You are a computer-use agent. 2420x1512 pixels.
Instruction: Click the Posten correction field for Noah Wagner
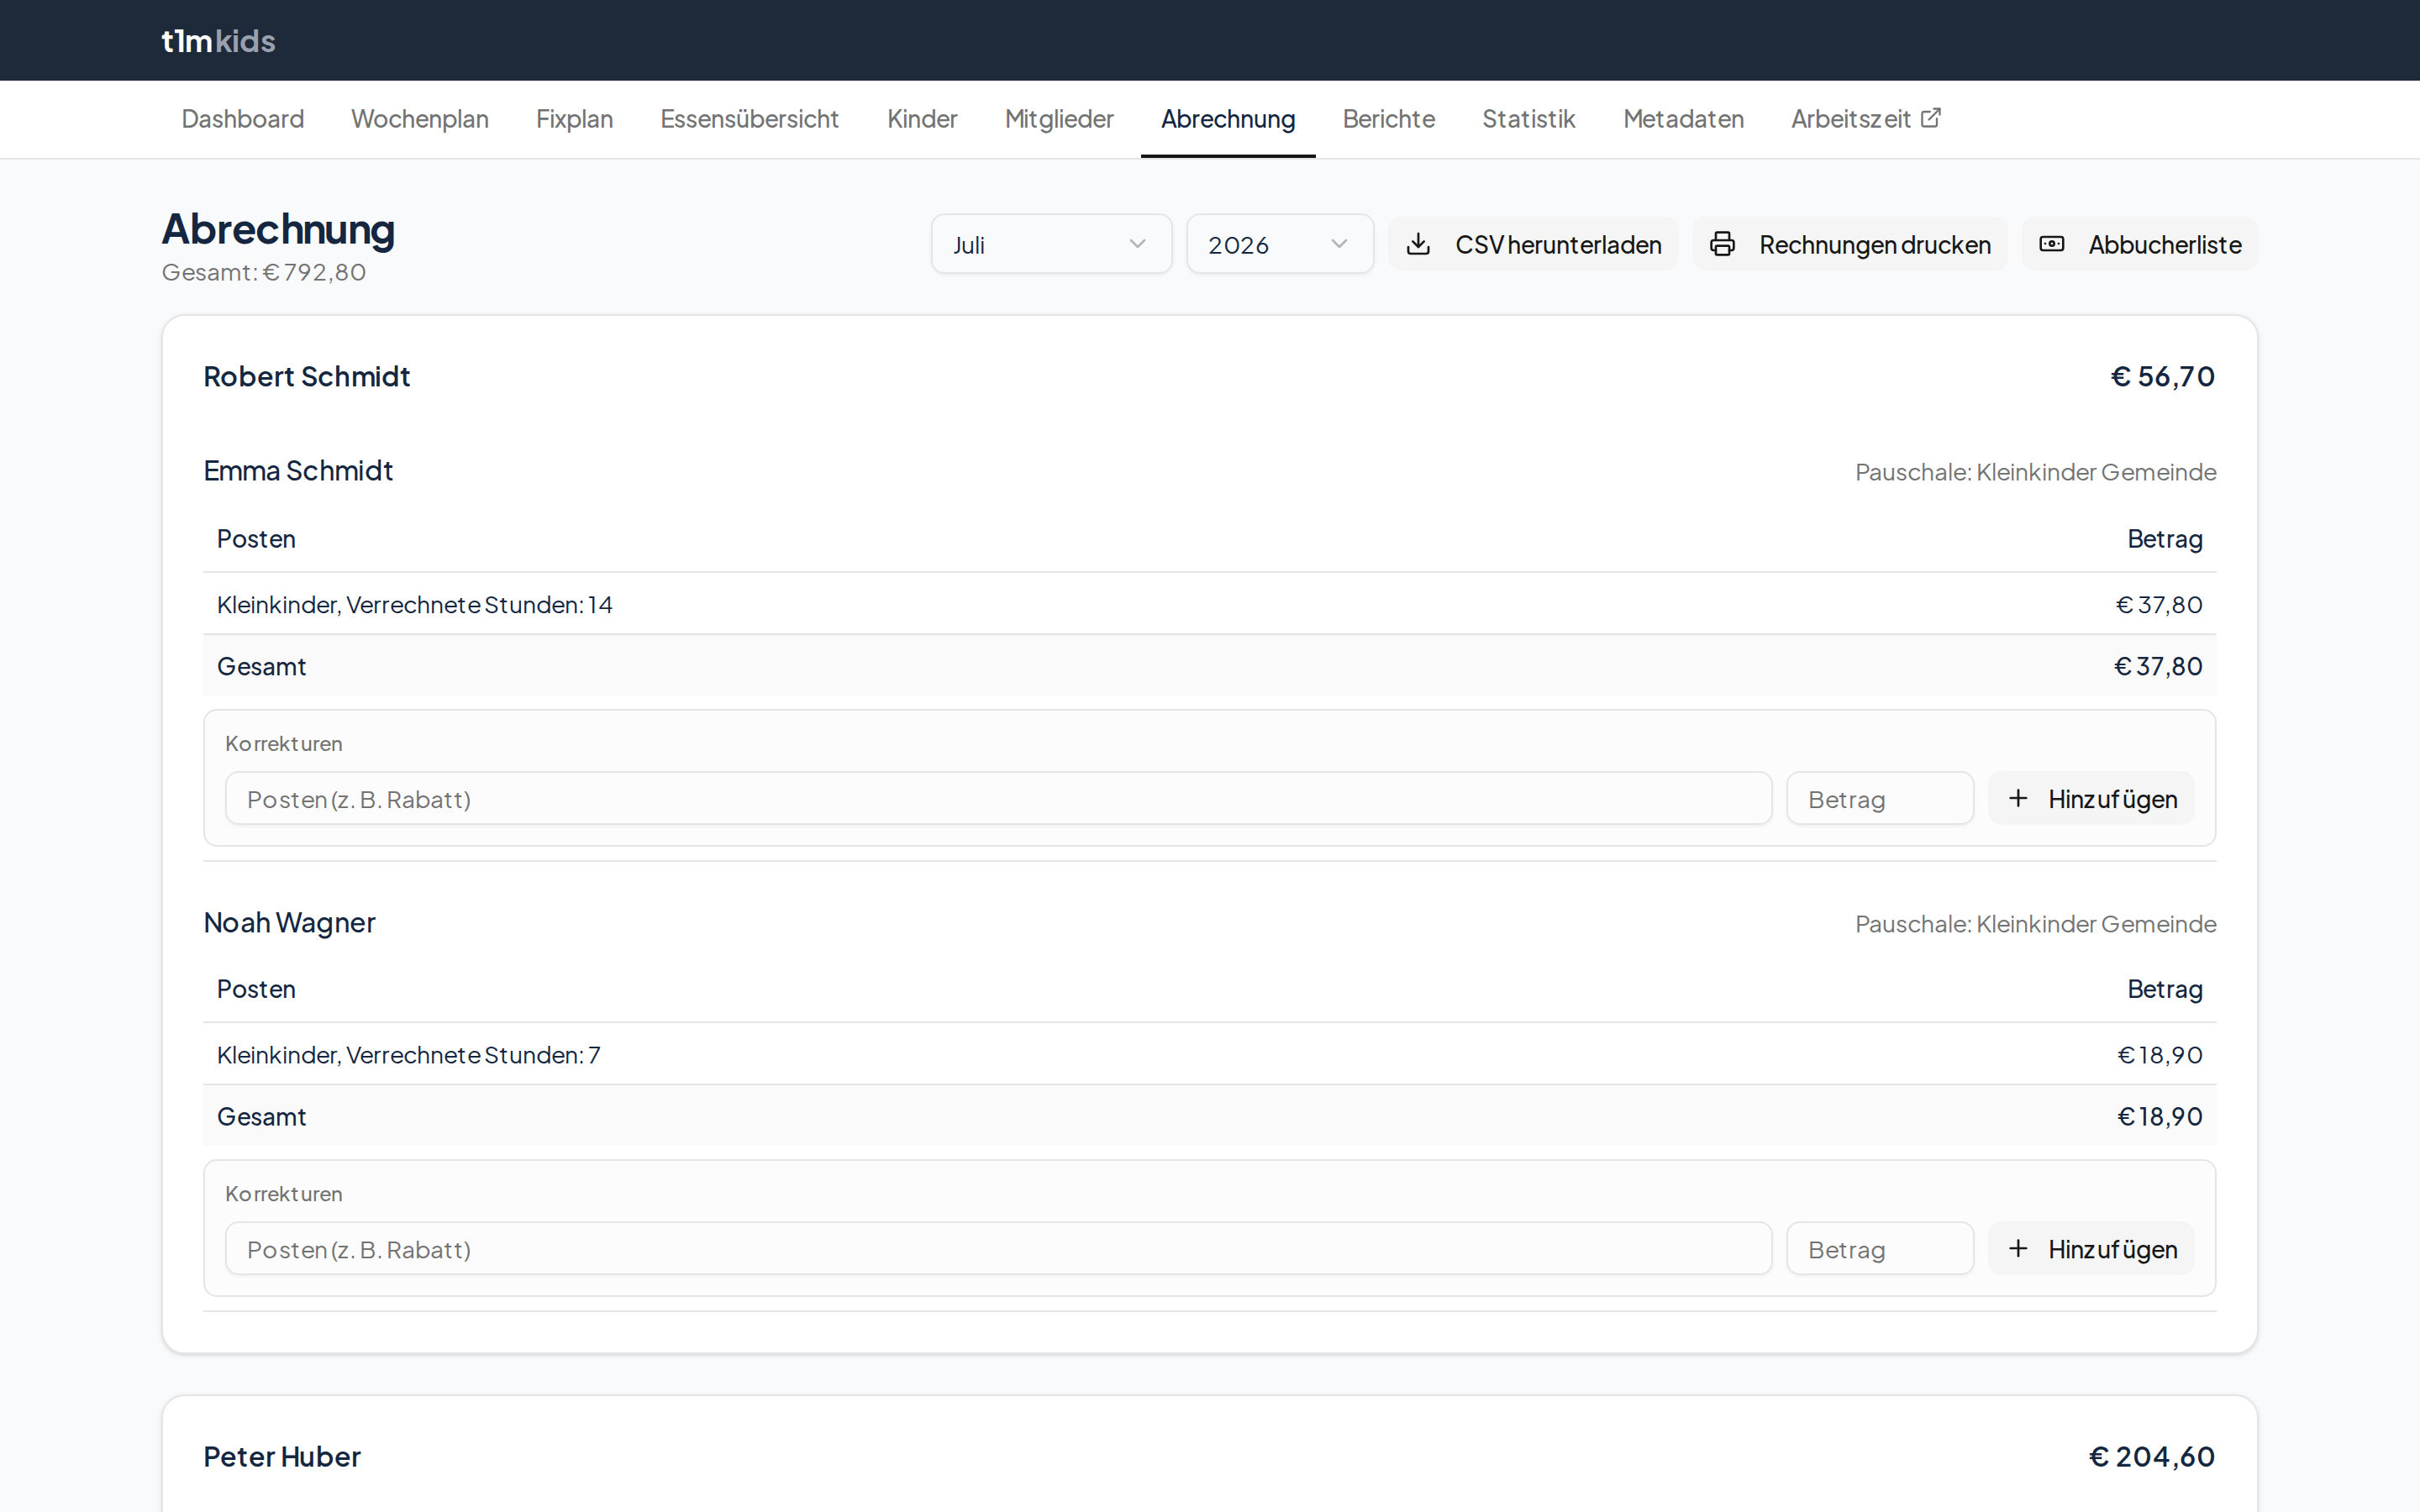pos(998,1248)
